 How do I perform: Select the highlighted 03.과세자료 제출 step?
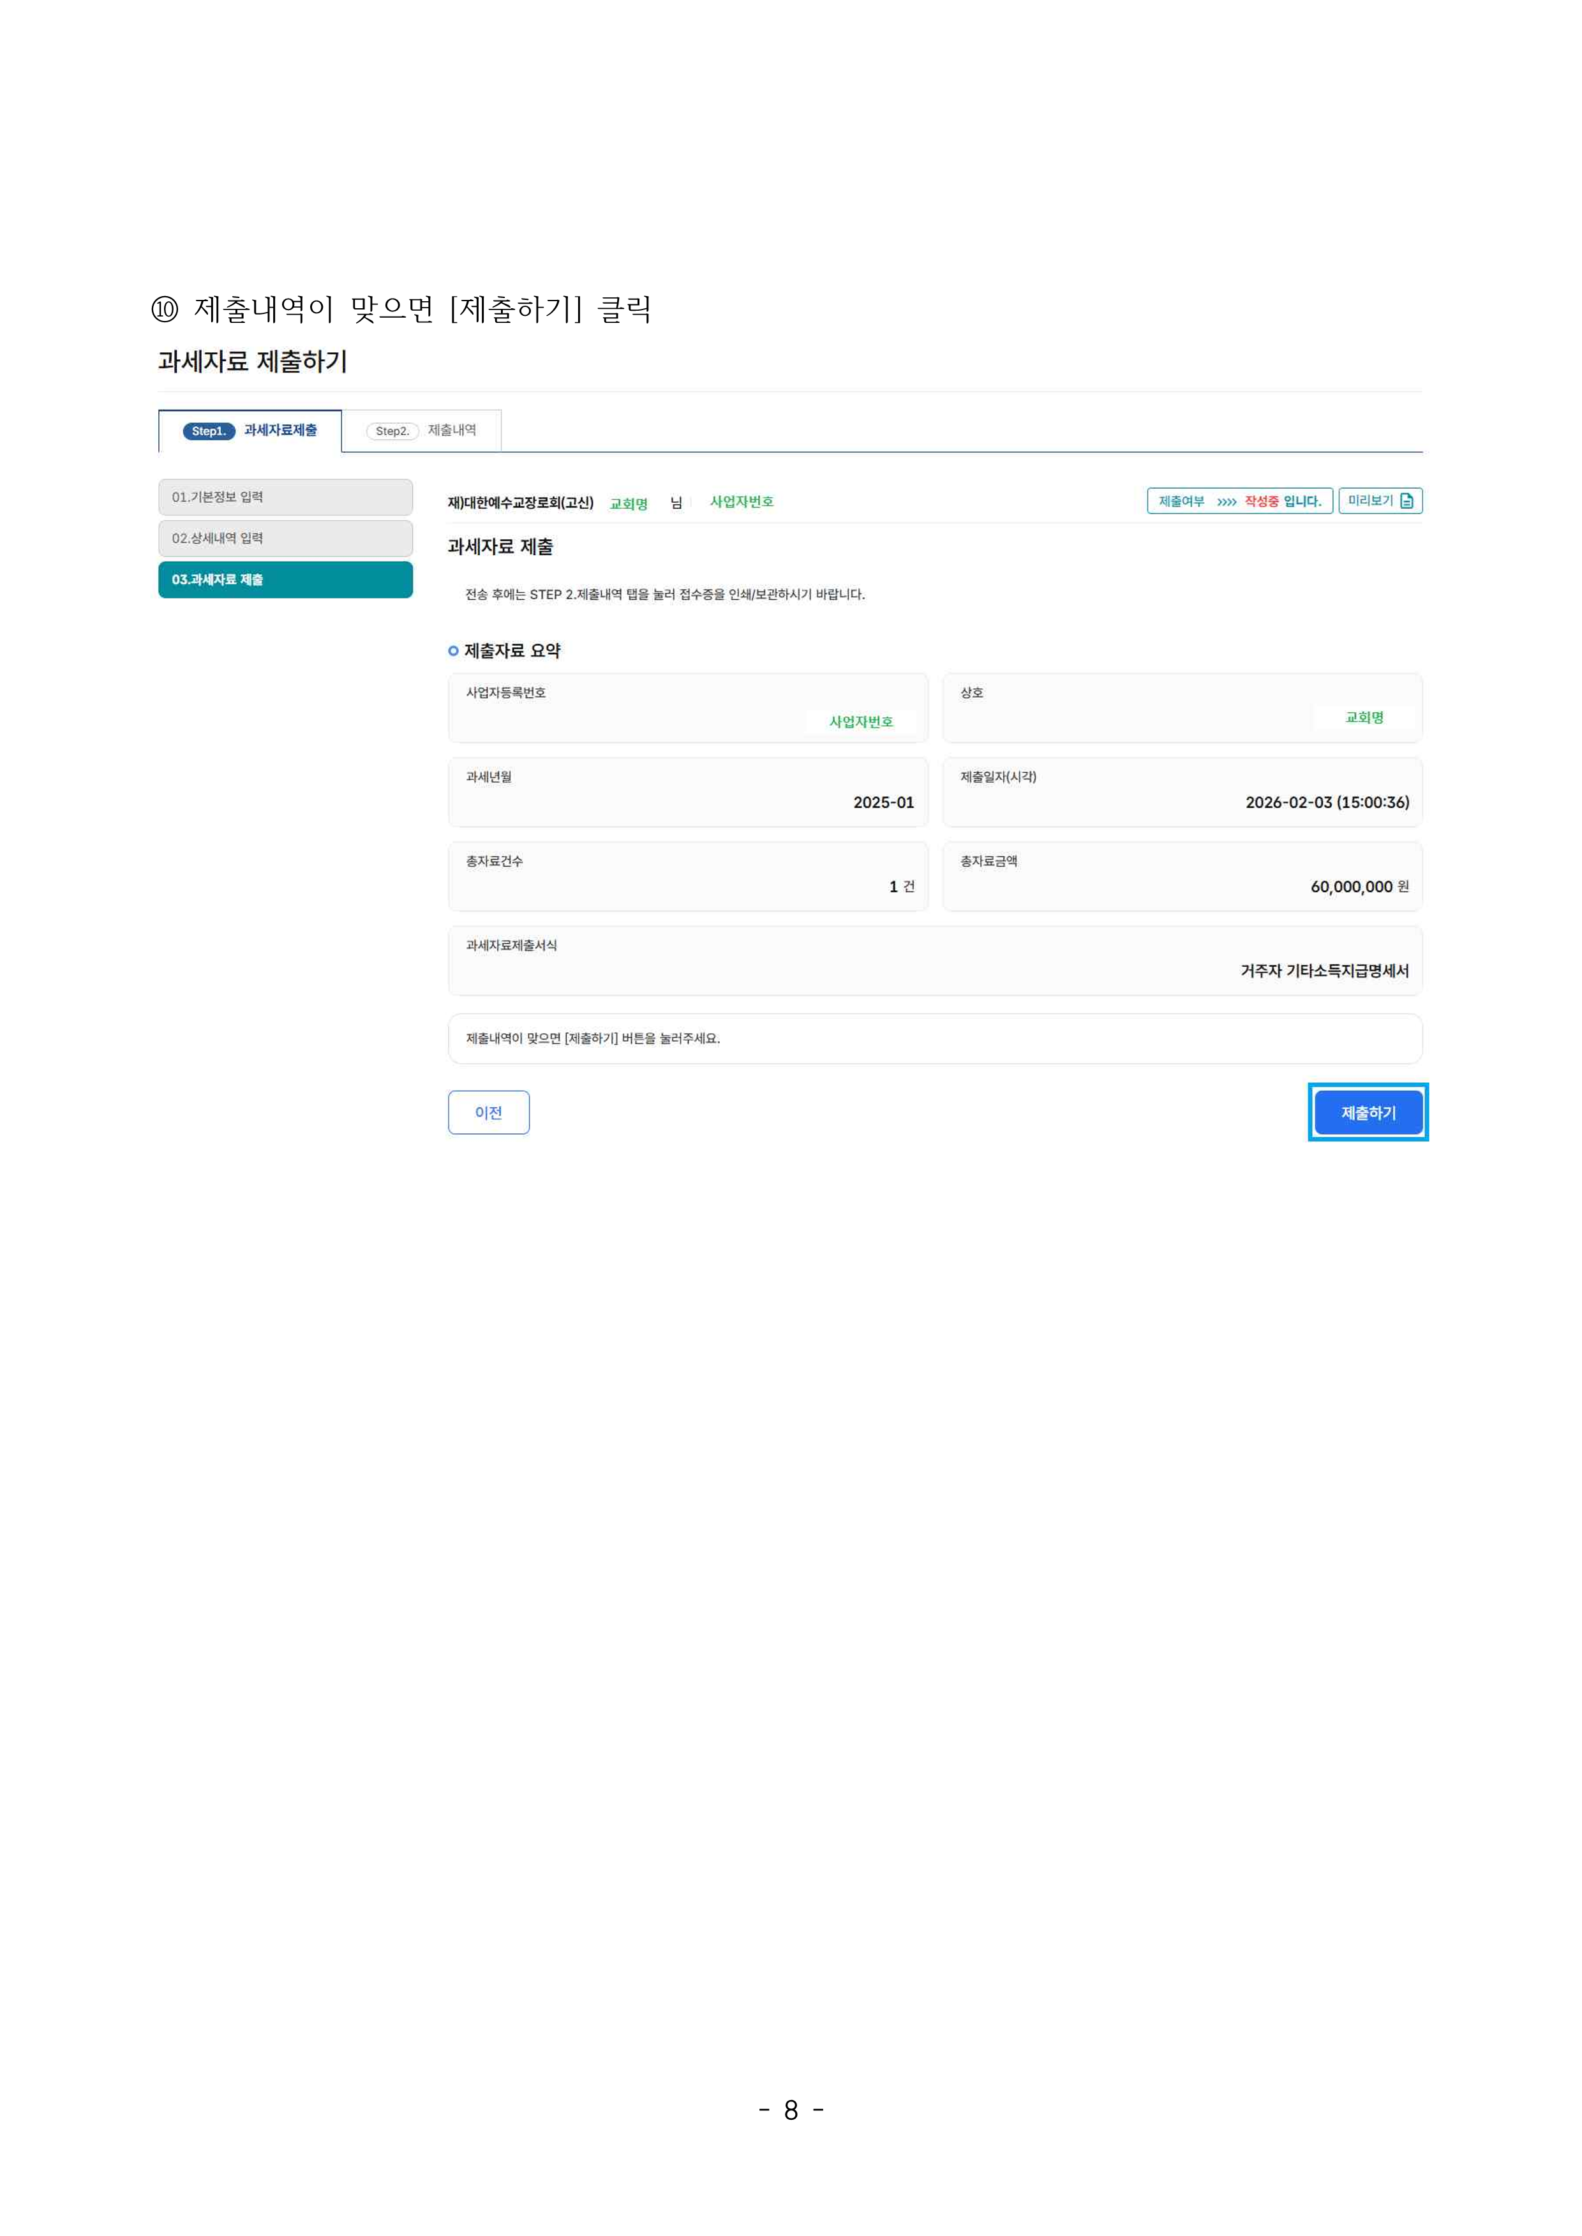(285, 579)
